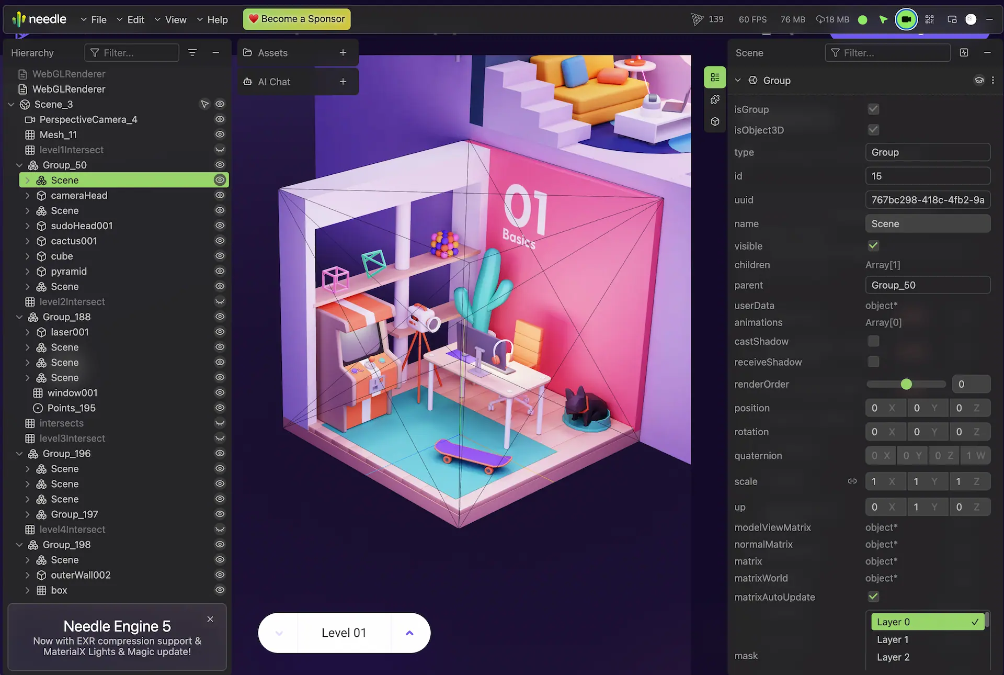Click the Become a Sponsor button
This screenshot has width=1004, height=675.
(296, 19)
